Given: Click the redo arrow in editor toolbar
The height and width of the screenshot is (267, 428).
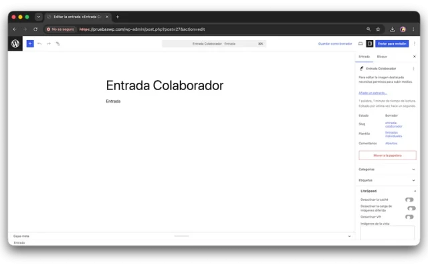Looking at the screenshot, I should (x=49, y=43).
